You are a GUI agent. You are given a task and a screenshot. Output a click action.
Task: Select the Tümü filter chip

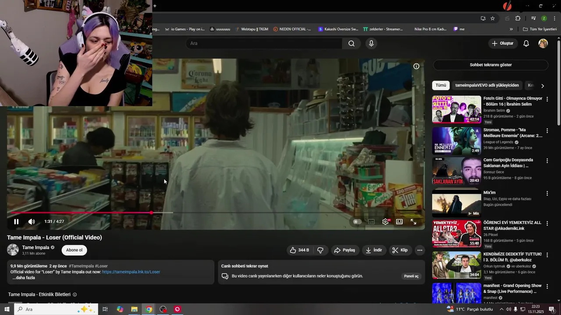(x=441, y=85)
